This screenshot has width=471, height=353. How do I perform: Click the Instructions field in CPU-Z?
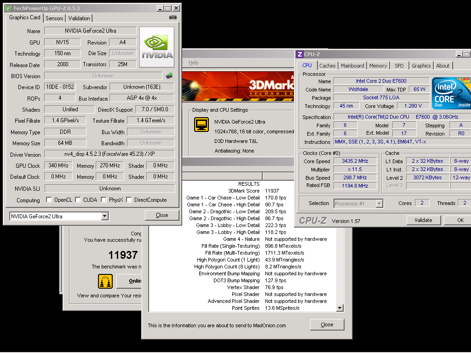pos(402,142)
